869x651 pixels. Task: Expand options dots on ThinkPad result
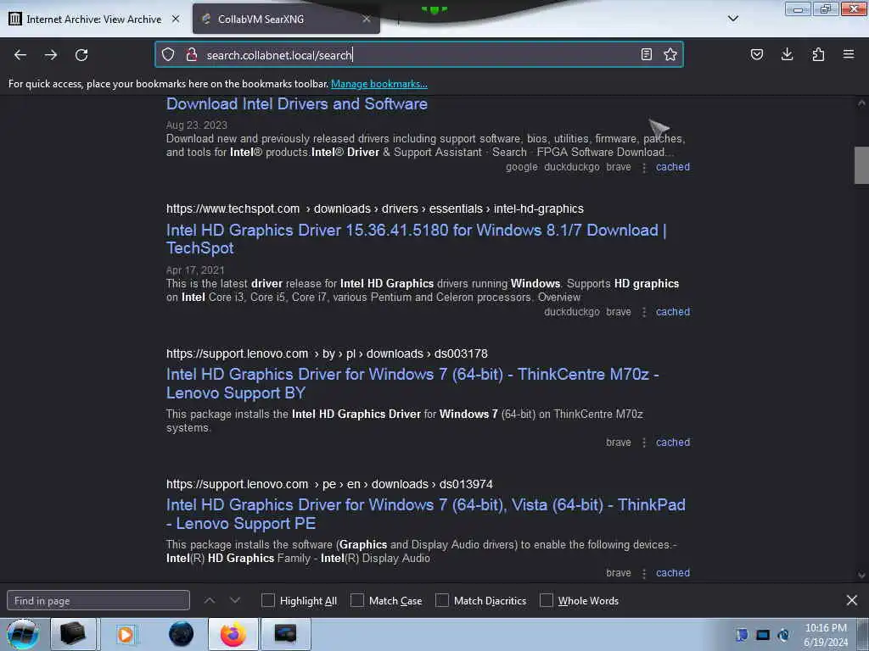pos(643,574)
